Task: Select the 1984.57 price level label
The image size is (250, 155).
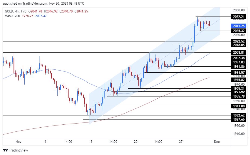Action: [x=239, y=72]
